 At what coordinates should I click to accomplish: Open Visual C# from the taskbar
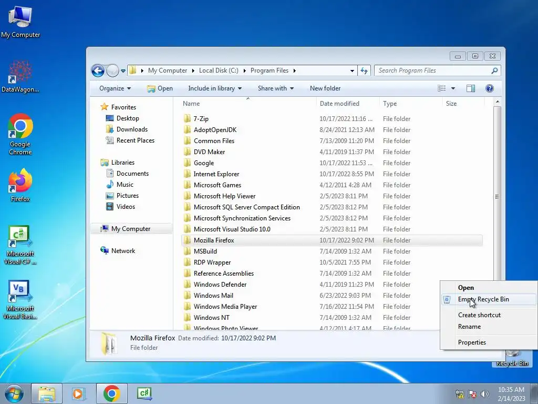click(144, 393)
